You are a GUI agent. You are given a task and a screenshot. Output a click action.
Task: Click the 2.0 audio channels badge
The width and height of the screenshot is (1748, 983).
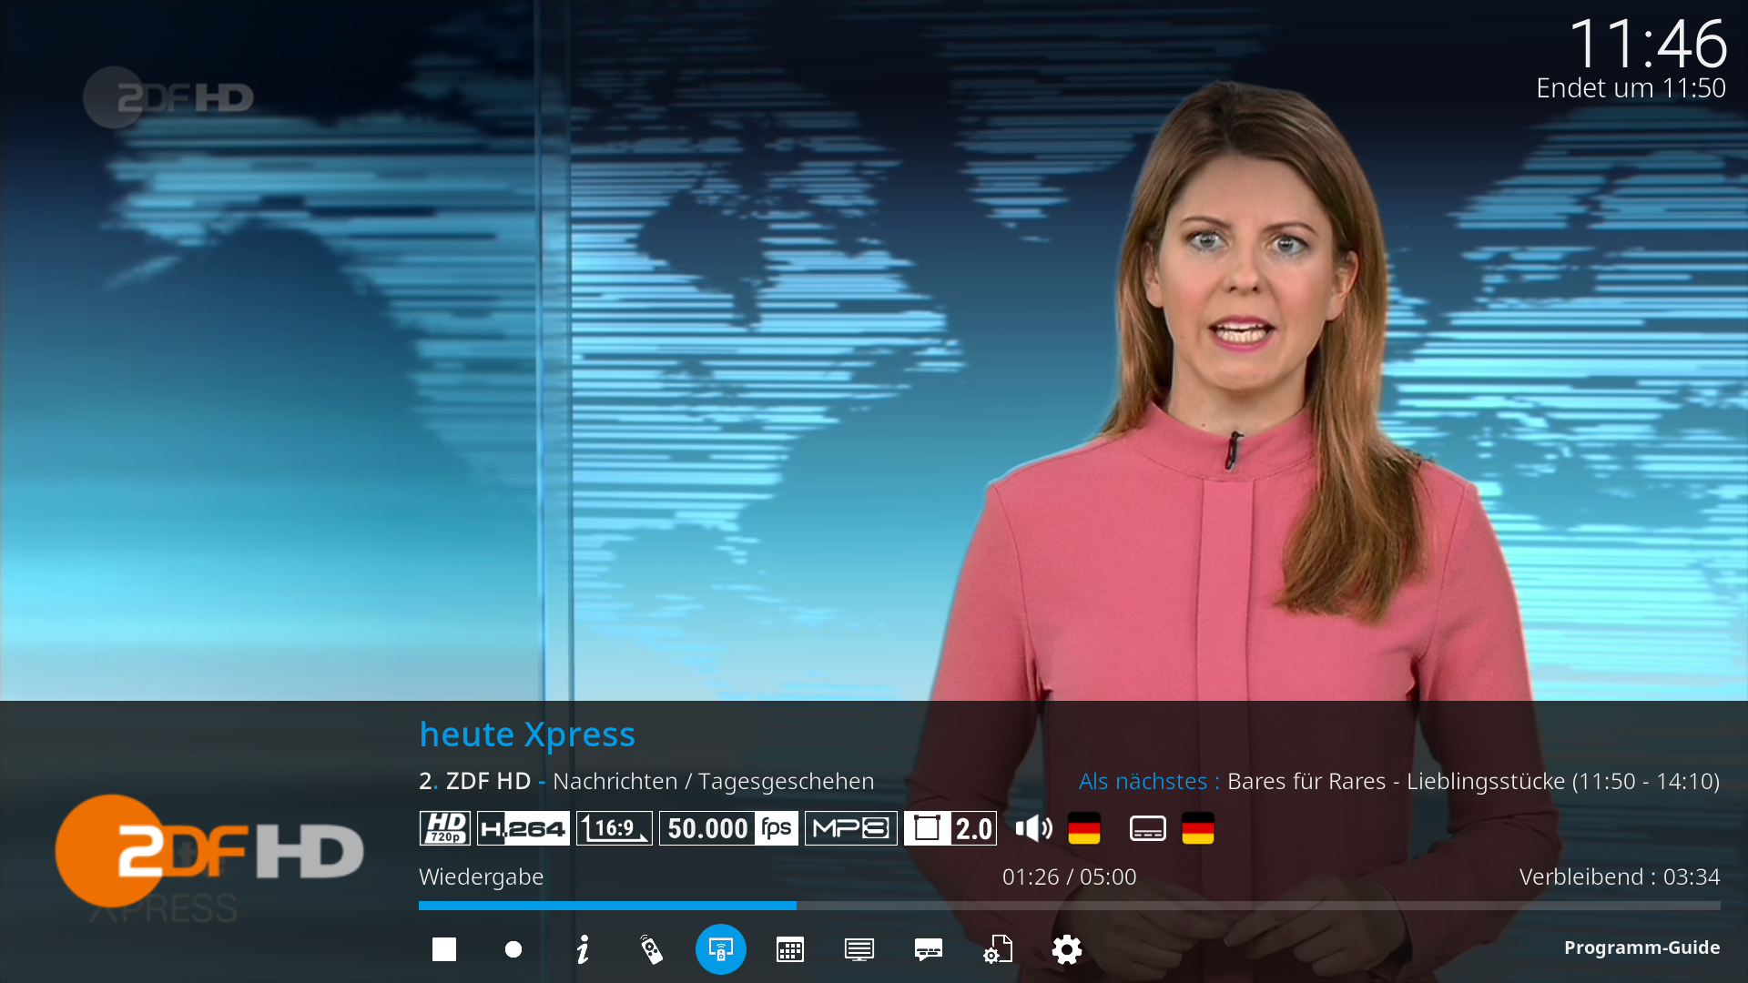click(950, 828)
